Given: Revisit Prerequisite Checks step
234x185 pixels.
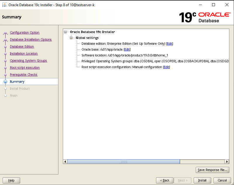Looking at the screenshot, I should pyautogui.click(x=24, y=75).
